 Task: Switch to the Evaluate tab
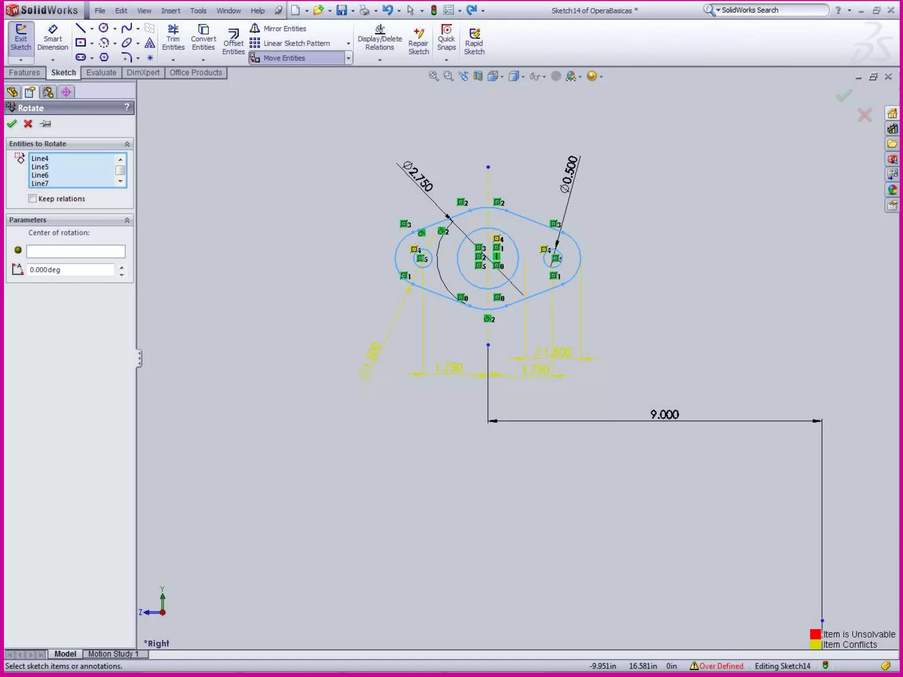[x=101, y=73]
